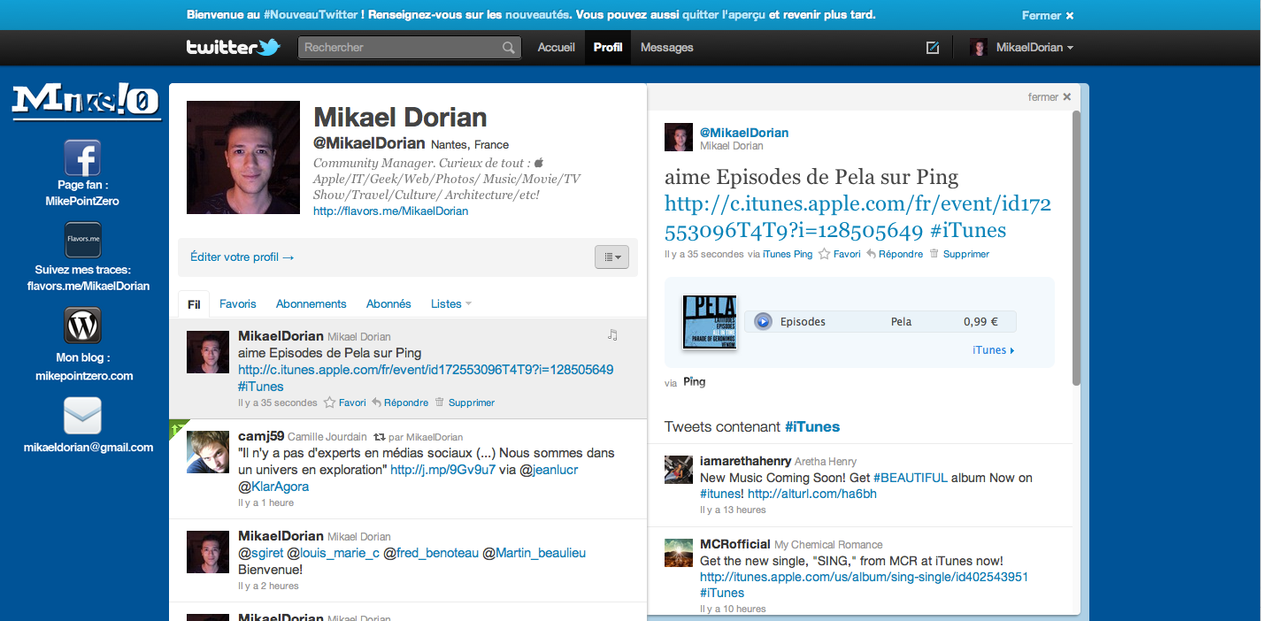Click the @louis_marie_c mention
This screenshot has height=621, width=1261.
click(x=334, y=553)
